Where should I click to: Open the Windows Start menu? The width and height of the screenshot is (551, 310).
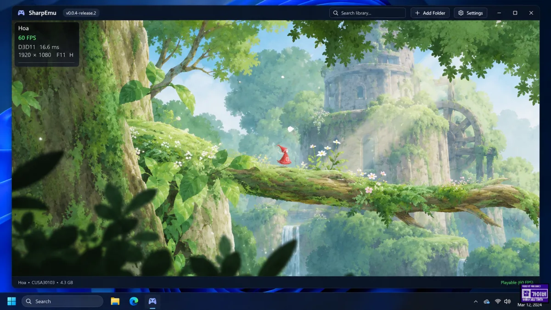11,301
